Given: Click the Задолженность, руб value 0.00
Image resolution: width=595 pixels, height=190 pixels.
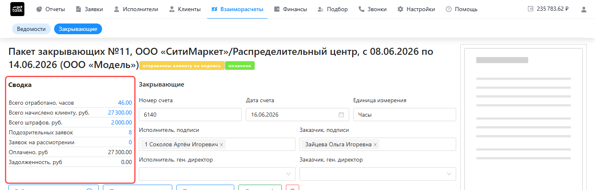Looking at the screenshot, I should tap(126, 162).
